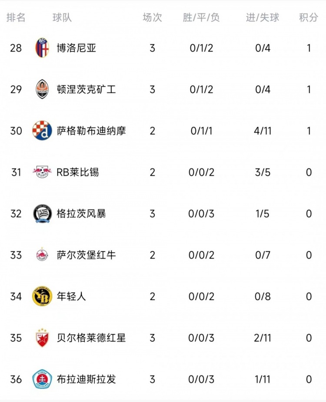
Task: Click the Young Boys yellow crest
Action: point(42,296)
